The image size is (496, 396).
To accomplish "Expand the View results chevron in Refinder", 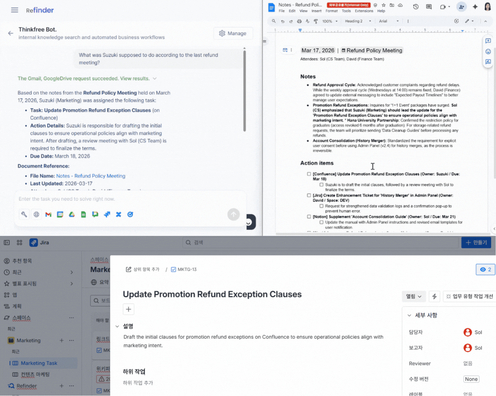I will (155, 78).
